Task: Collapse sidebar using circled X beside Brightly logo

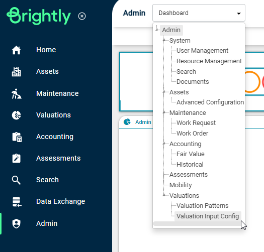Action: tap(82, 16)
